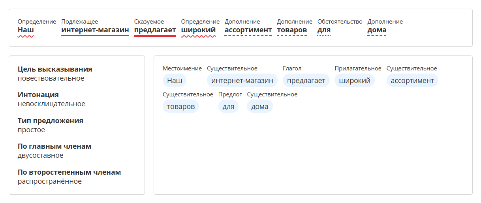Click the 'для' preposition chip
The image size is (481, 203).
[x=228, y=107]
